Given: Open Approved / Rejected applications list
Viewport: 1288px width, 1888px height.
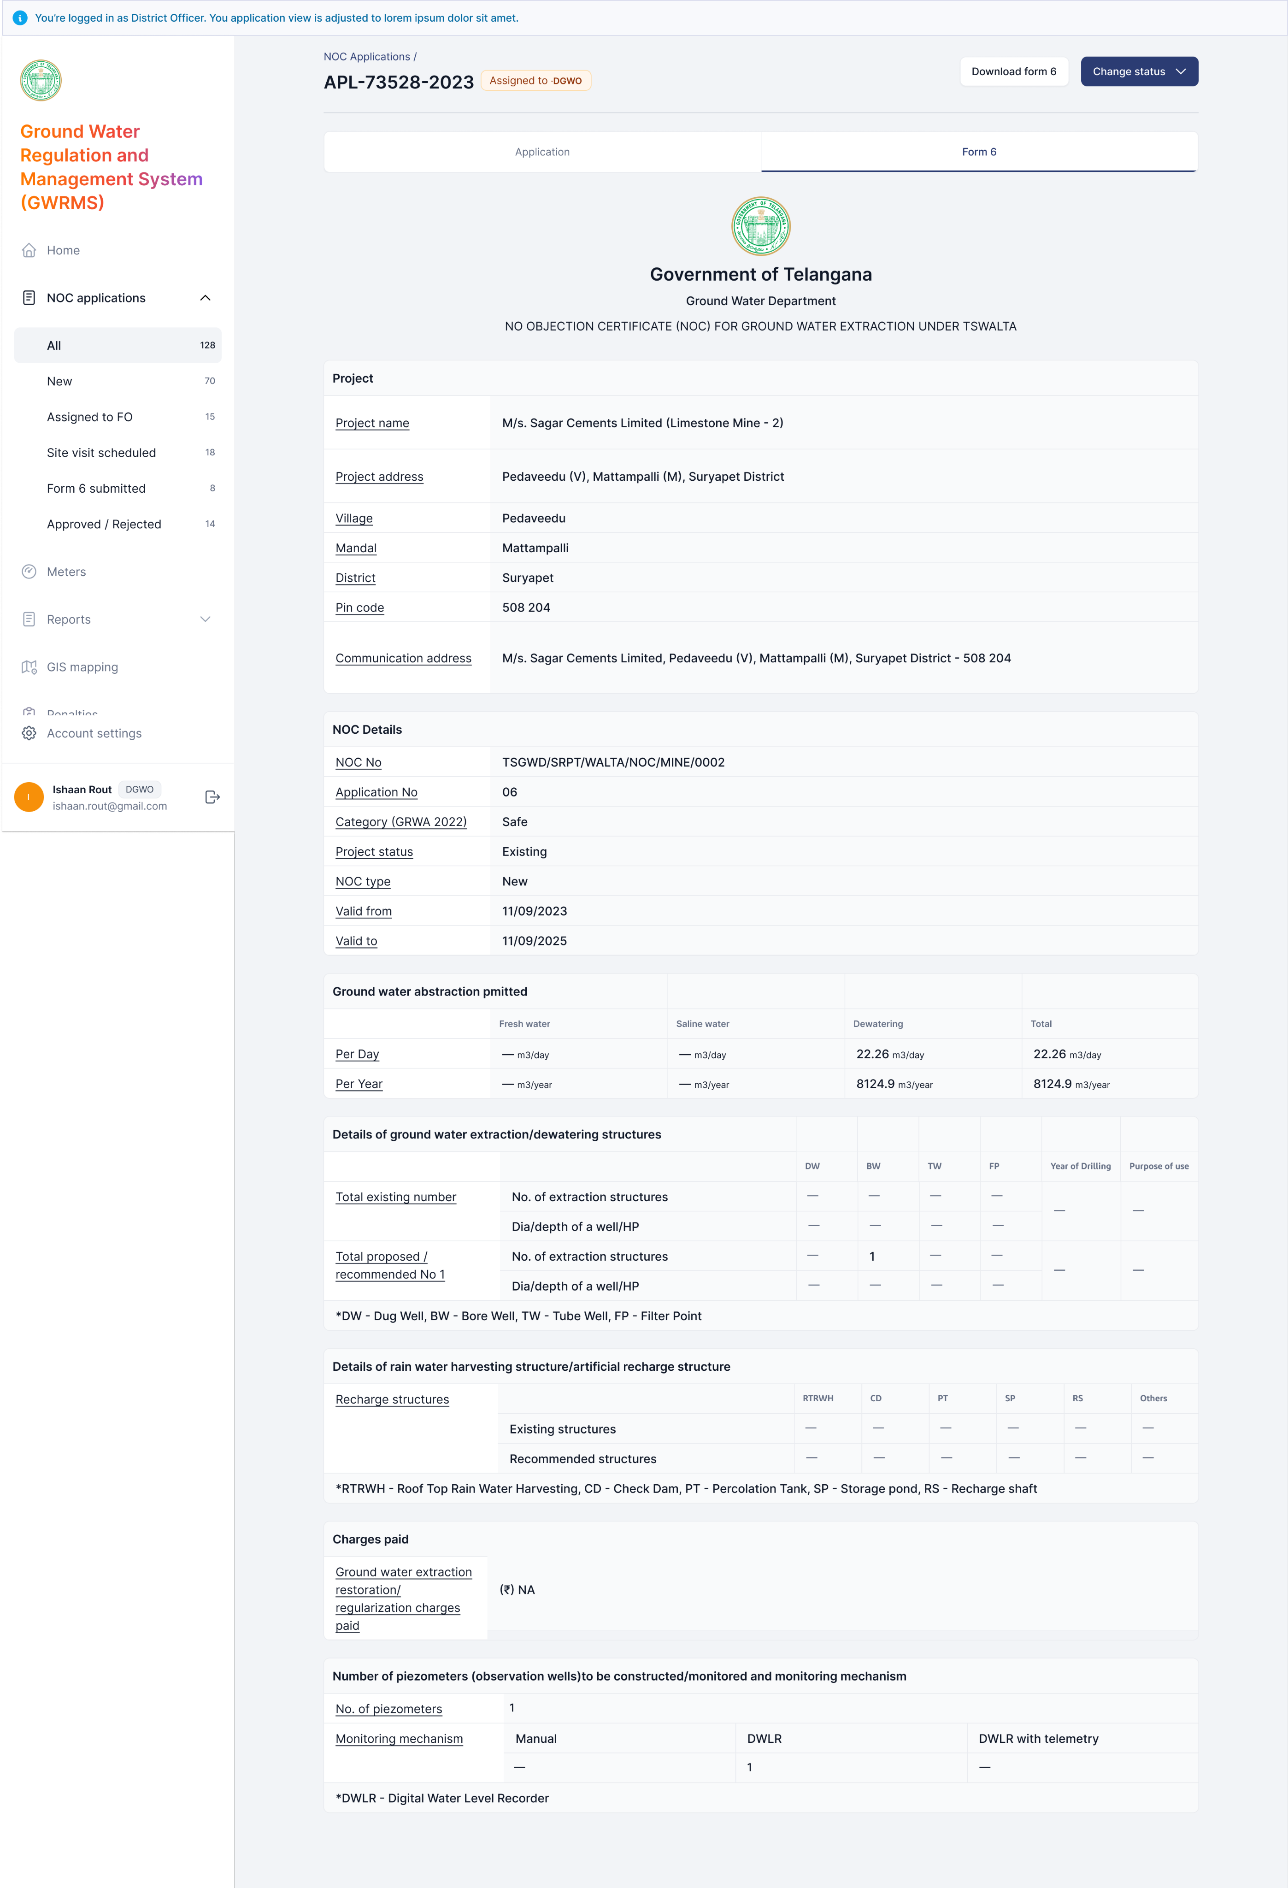Looking at the screenshot, I should pyautogui.click(x=104, y=524).
